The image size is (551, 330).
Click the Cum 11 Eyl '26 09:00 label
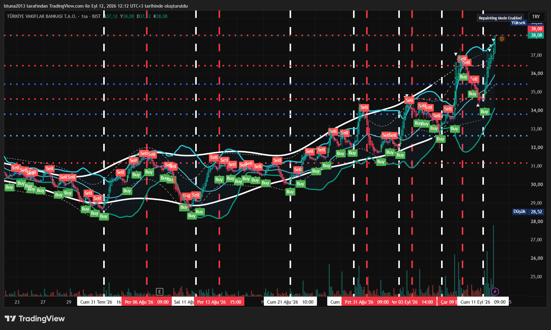[x=483, y=302]
